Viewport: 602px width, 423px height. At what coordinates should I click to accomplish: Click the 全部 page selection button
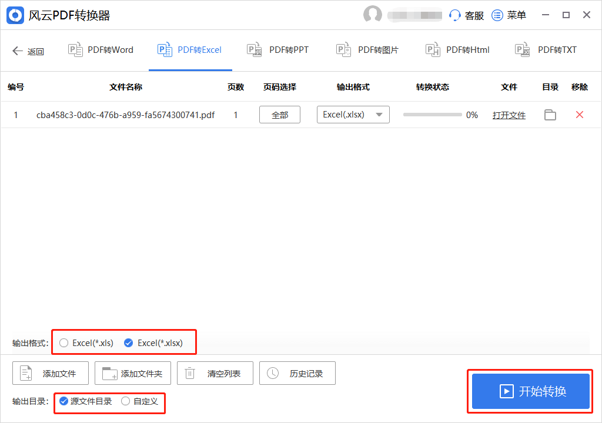[x=280, y=115]
